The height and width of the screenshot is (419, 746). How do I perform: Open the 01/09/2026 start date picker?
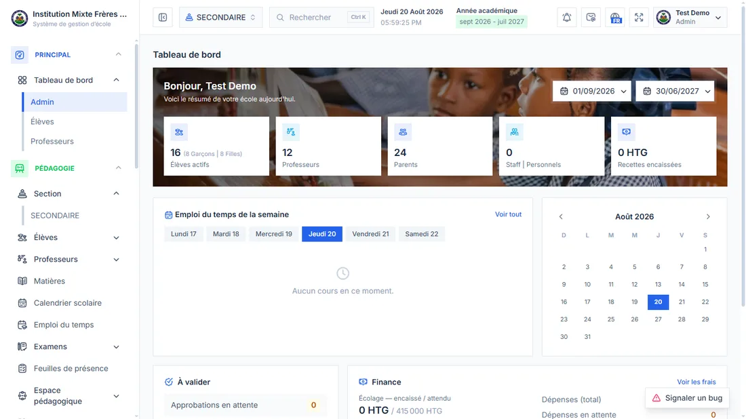click(592, 92)
